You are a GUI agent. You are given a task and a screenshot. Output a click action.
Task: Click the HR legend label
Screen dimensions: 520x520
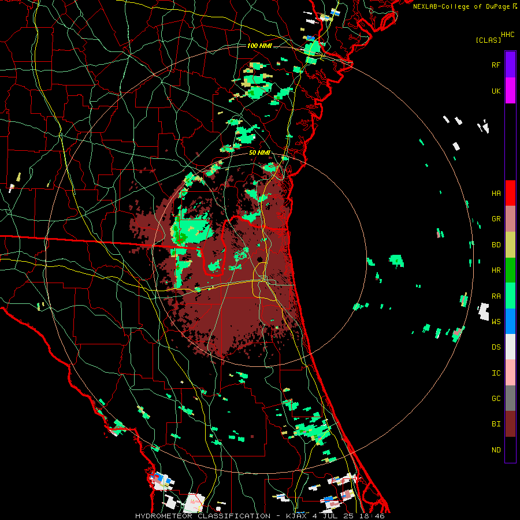[496, 270]
